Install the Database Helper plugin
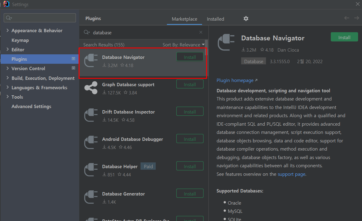Image resolution: width=362 pixels, height=221 pixels. [x=190, y=166]
